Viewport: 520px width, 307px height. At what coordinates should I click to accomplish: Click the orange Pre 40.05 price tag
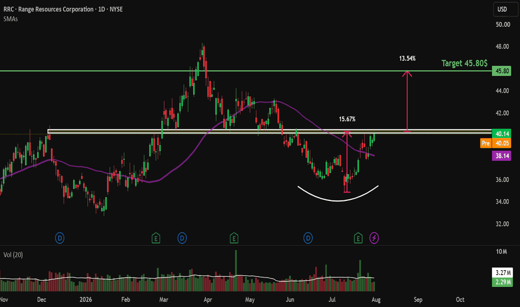pyautogui.click(x=496, y=143)
